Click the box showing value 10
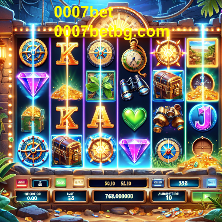222x222 pixels. tap(169, 196)
